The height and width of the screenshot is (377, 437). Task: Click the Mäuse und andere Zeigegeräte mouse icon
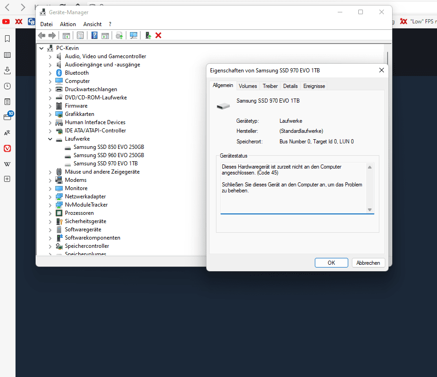pos(59,172)
